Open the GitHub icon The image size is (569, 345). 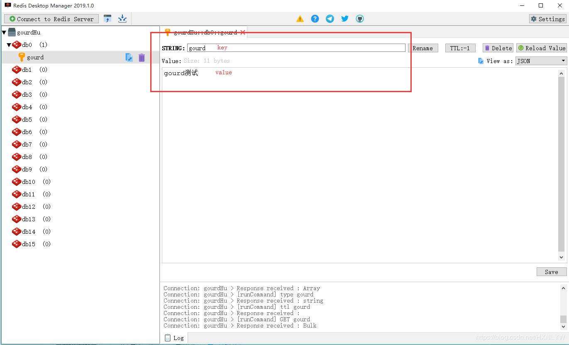(x=360, y=19)
